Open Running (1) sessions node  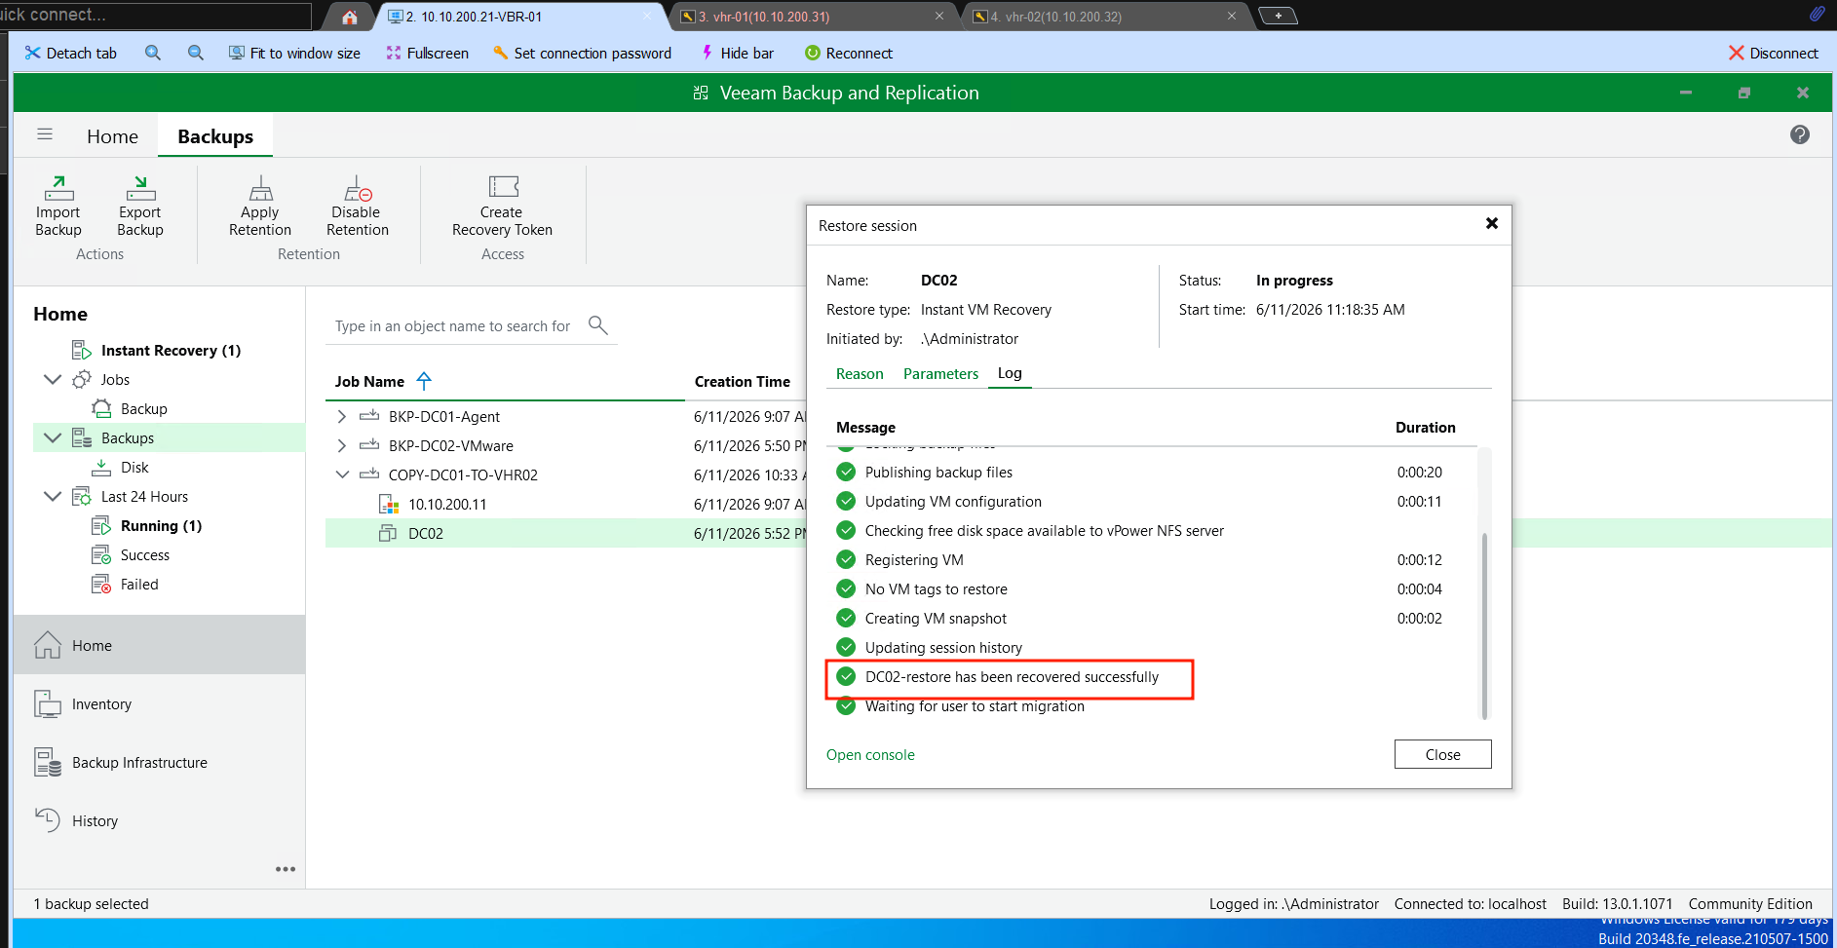pyautogui.click(x=161, y=526)
